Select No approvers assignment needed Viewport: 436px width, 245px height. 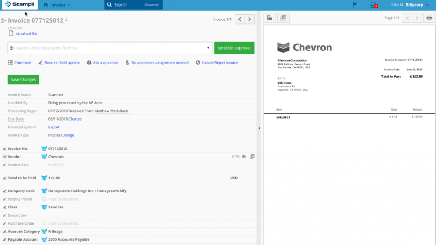(x=160, y=63)
